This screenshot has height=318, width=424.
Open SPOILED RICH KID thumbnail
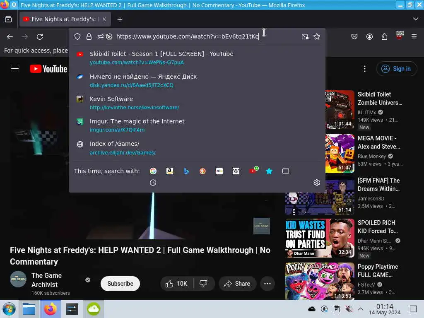(x=320, y=238)
